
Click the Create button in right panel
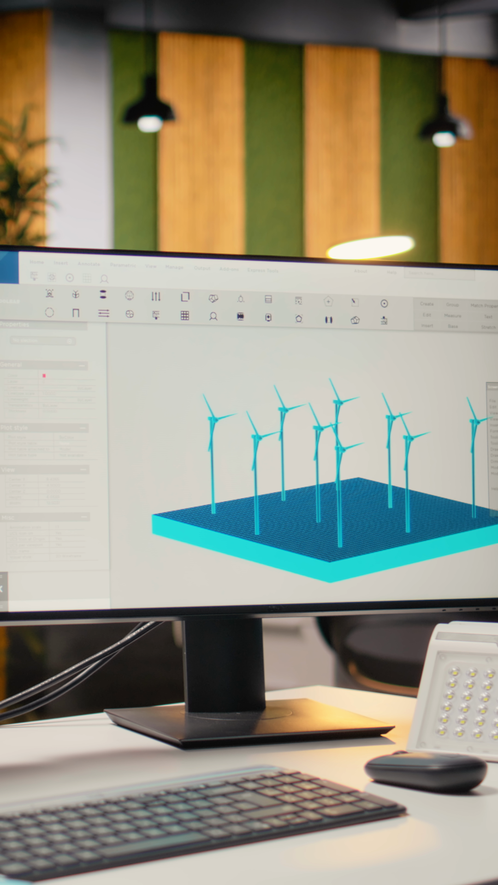(427, 304)
